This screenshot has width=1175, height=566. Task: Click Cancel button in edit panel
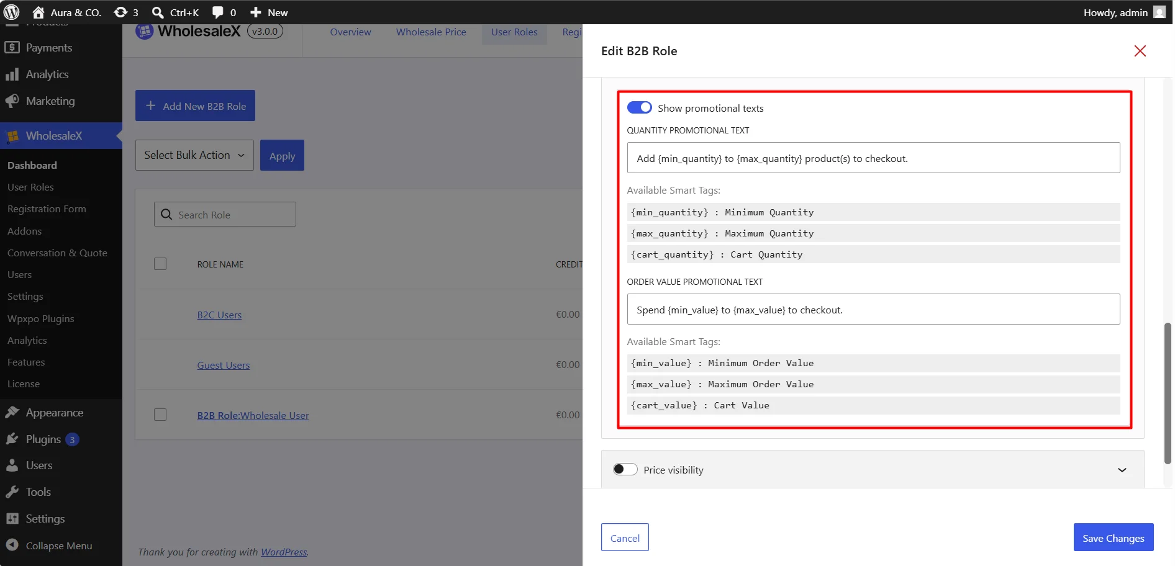pyautogui.click(x=625, y=537)
